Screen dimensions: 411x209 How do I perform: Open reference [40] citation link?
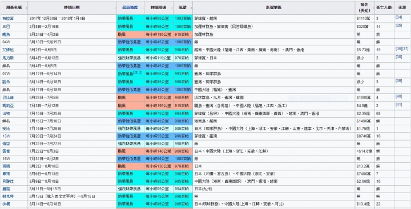pyautogui.click(x=398, y=96)
